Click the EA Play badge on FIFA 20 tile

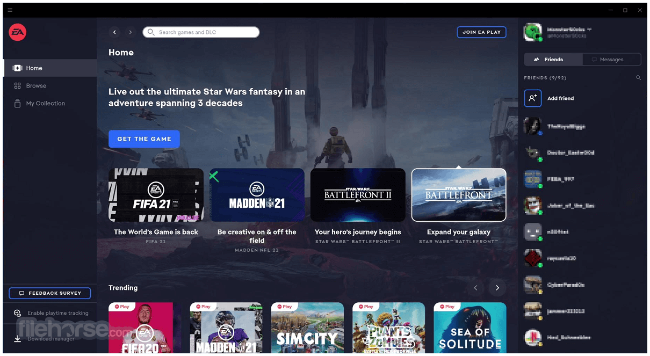click(x=121, y=307)
